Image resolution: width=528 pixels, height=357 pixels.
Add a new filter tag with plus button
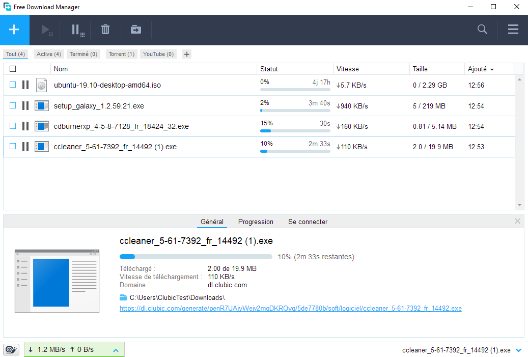click(187, 54)
